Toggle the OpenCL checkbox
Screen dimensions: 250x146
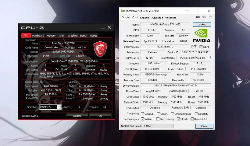click(142, 114)
